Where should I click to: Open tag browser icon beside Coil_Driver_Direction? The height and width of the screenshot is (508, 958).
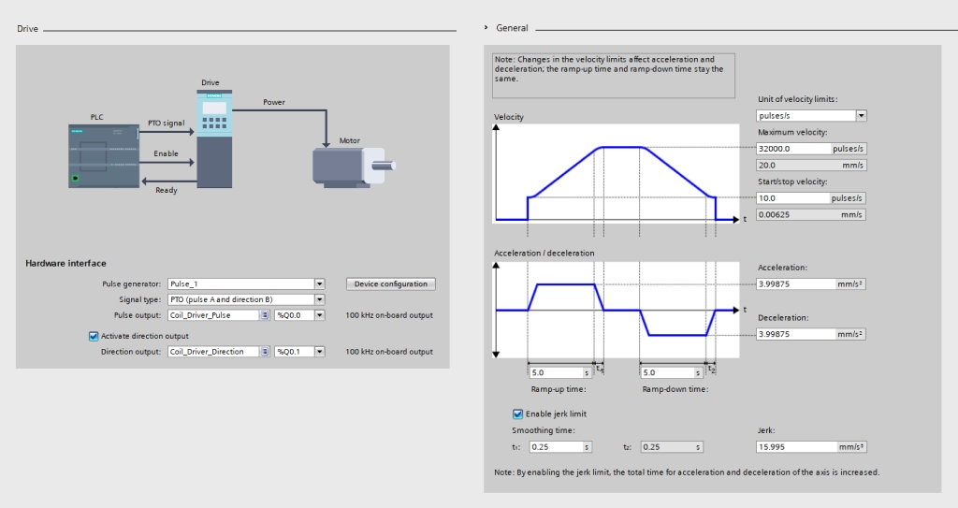click(265, 352)
